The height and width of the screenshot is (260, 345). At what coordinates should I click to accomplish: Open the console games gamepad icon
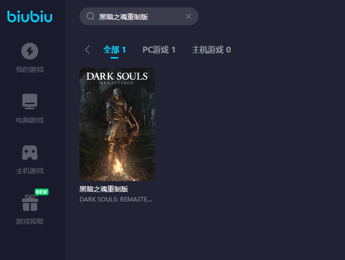pos(30,152)
